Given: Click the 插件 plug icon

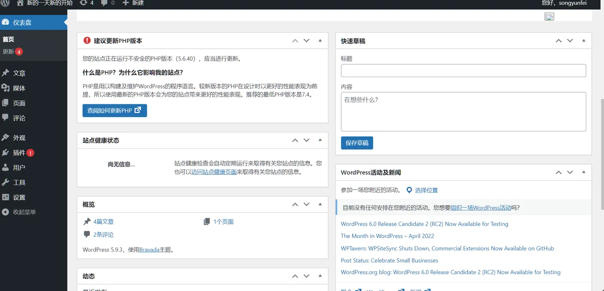Looking at the screenshot, I should coord(6,153).
